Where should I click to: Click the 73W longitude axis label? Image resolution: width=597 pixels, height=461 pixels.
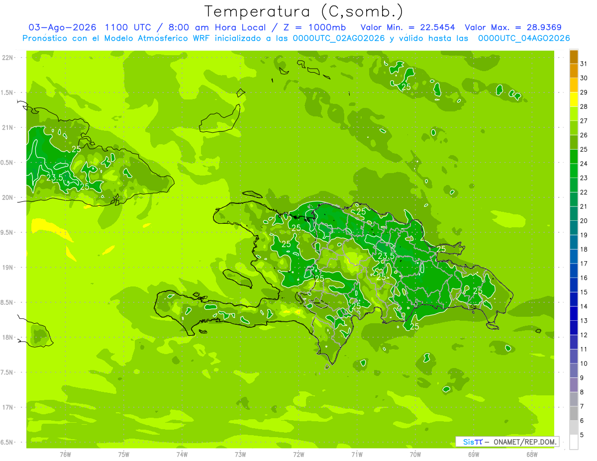pyautogui.click(x=240, y=455)
